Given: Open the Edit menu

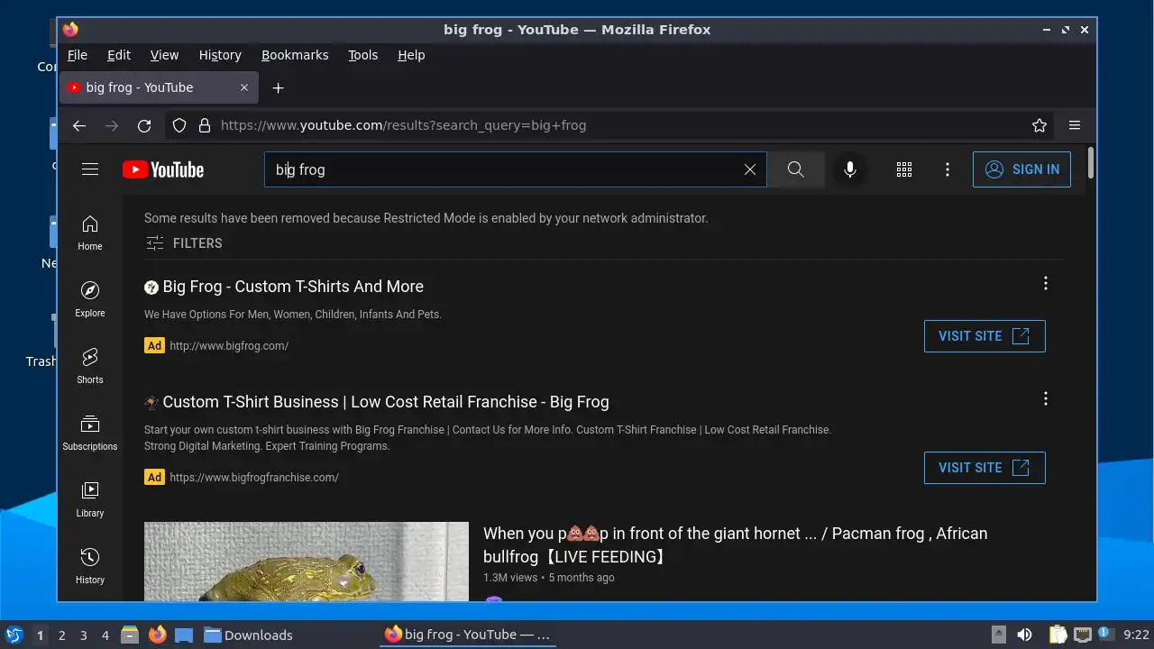Looking at the screenshot, I should (119, 55).
